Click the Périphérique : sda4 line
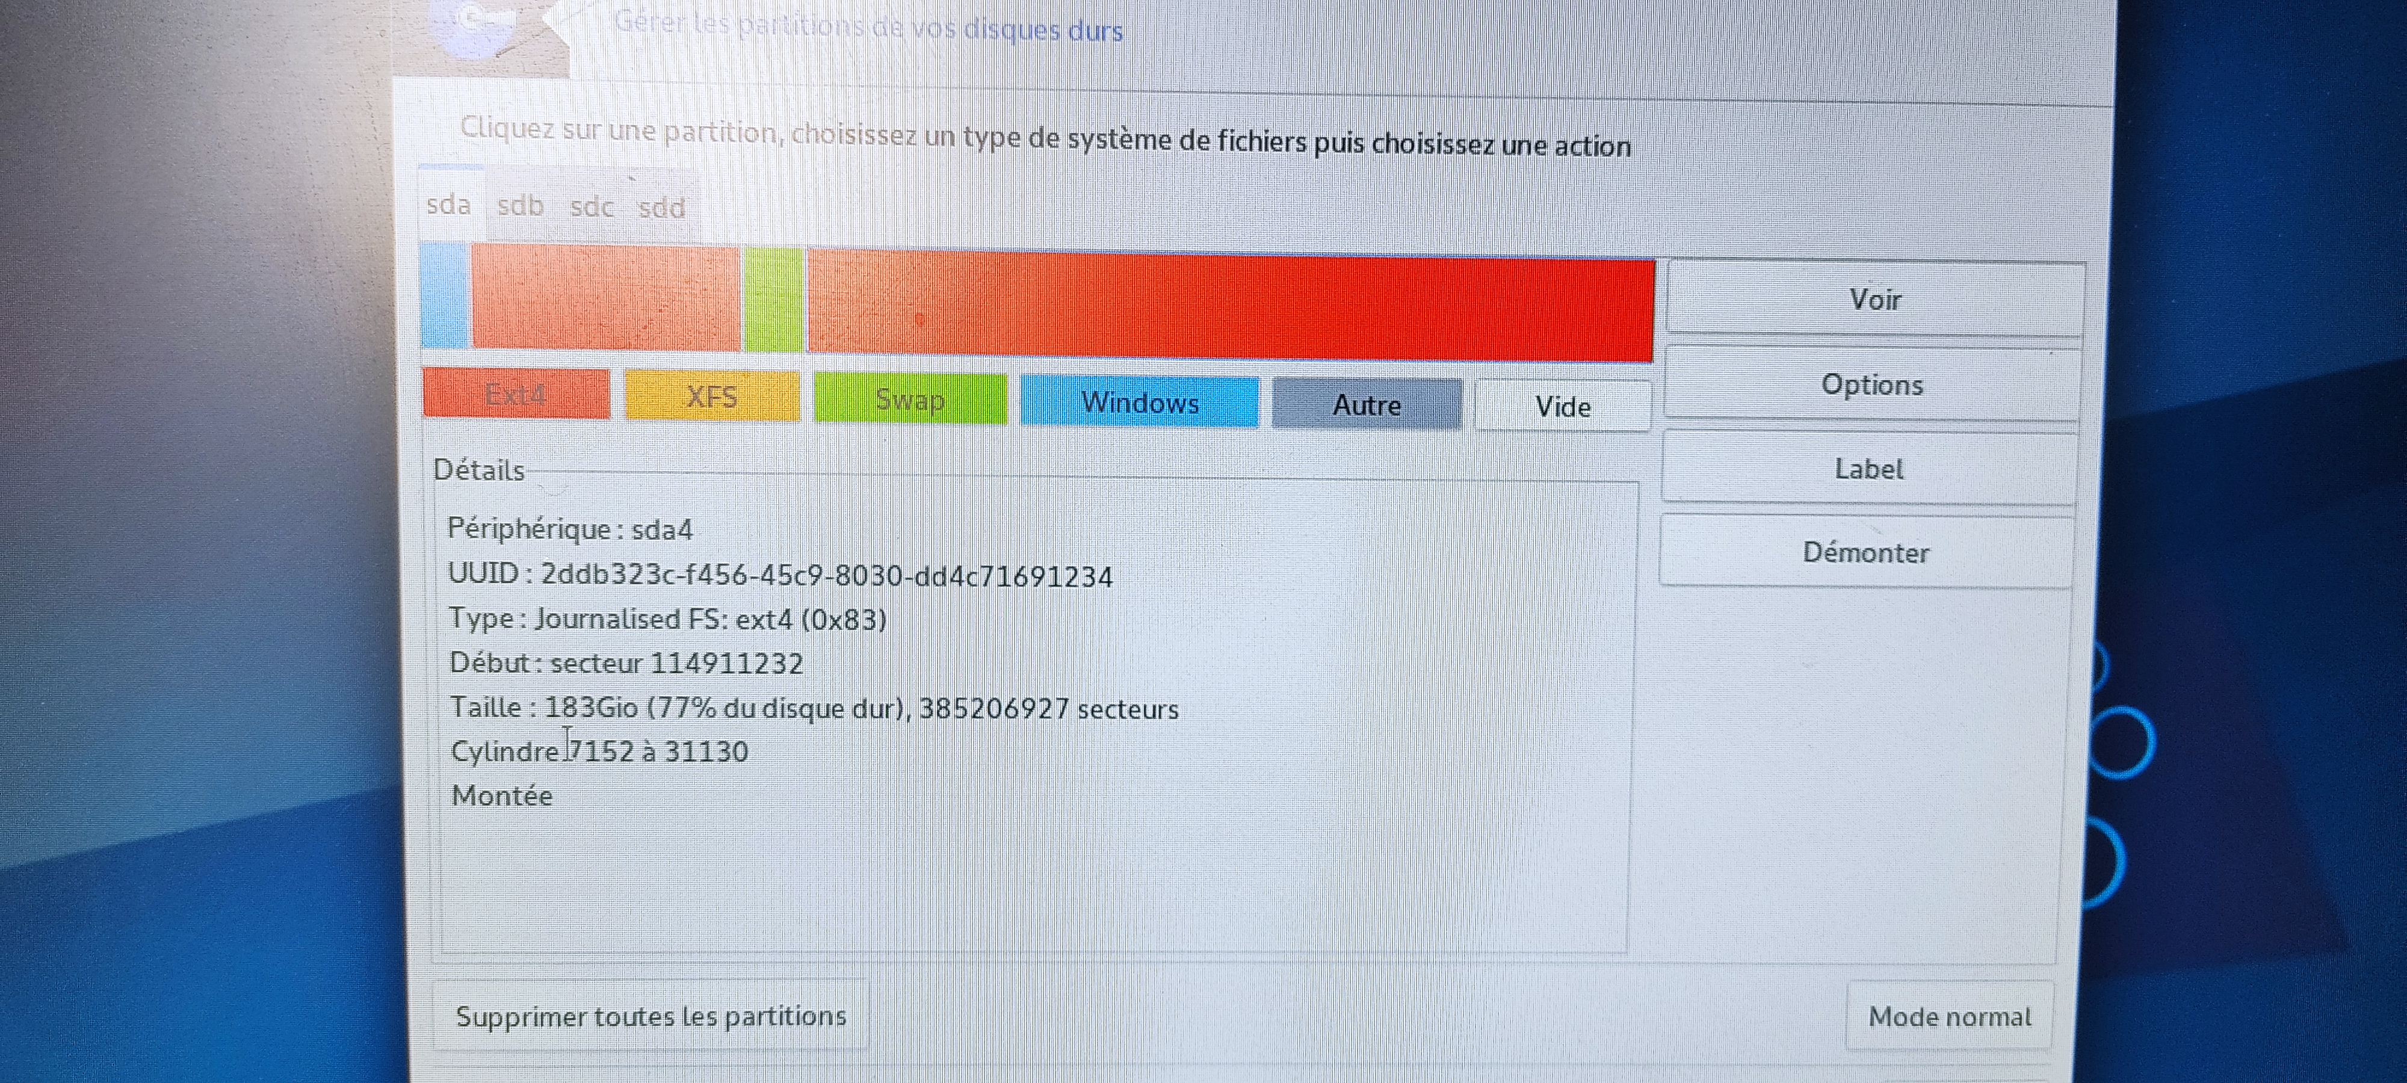 click(570, 529)
